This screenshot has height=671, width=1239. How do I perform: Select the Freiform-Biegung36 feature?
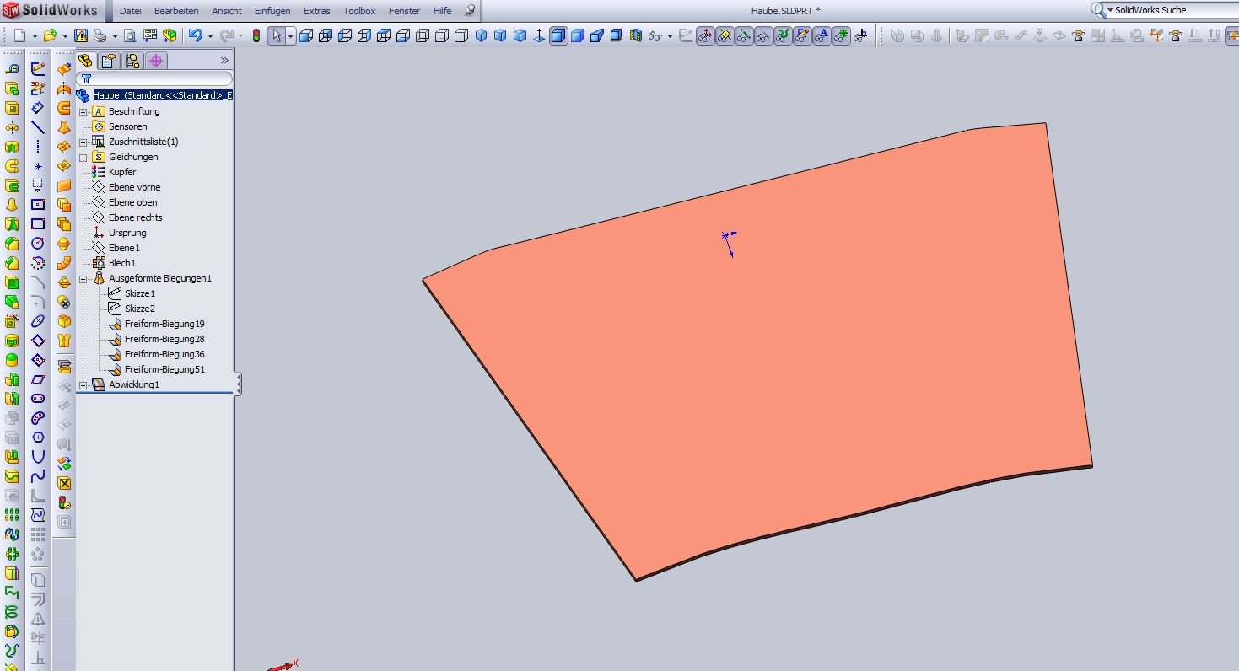click(x=164, y=354)
